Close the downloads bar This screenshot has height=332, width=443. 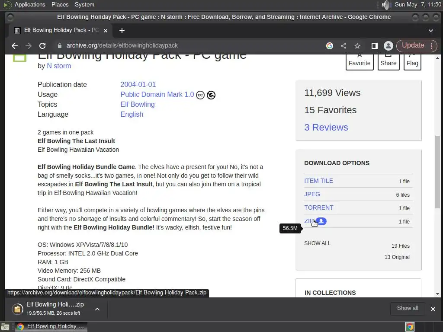pyautogui.click(x=433, y=309)
